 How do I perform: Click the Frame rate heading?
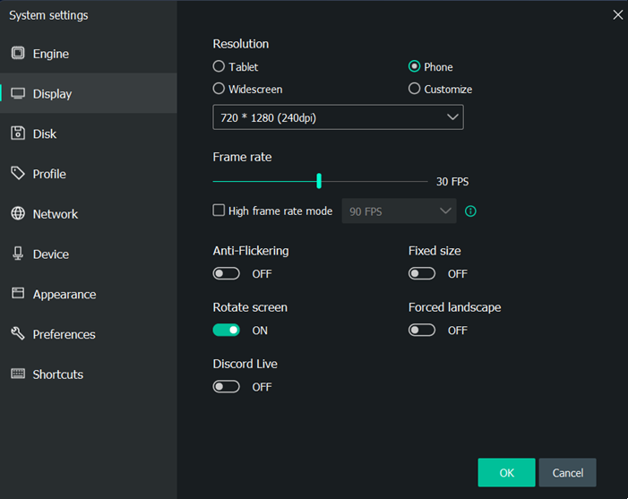click(242, 157)
